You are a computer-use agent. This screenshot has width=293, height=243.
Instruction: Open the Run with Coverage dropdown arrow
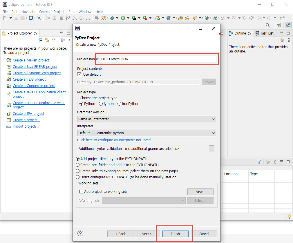tap(139, 18)
